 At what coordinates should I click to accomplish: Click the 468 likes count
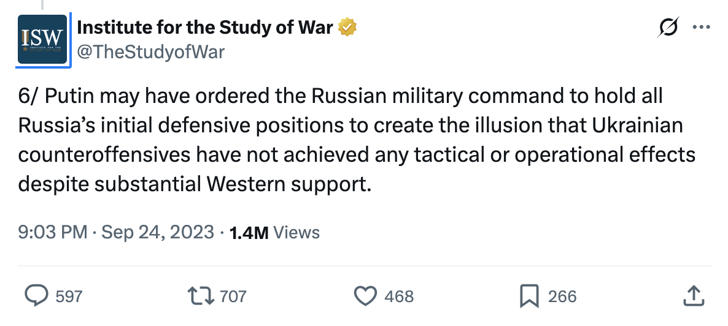pos(399,297)
